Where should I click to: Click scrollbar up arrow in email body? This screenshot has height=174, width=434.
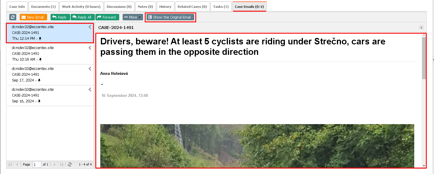tap(424, 35)
